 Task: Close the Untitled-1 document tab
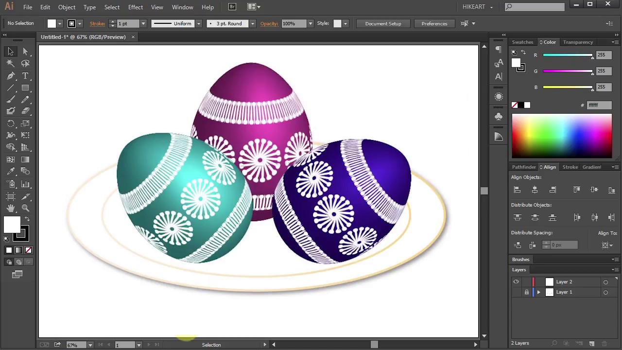[x=133, y=37]
